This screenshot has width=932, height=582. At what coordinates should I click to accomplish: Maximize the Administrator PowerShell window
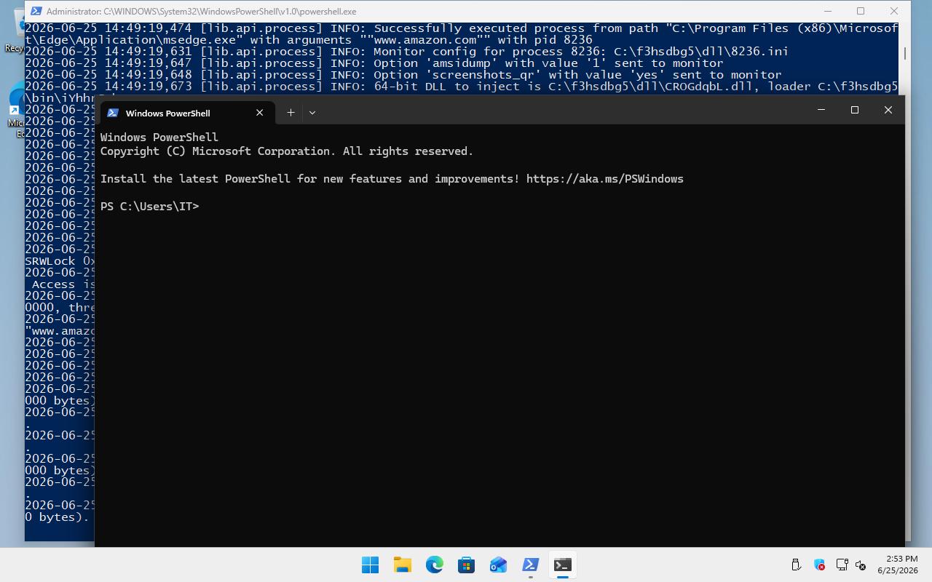861,12
